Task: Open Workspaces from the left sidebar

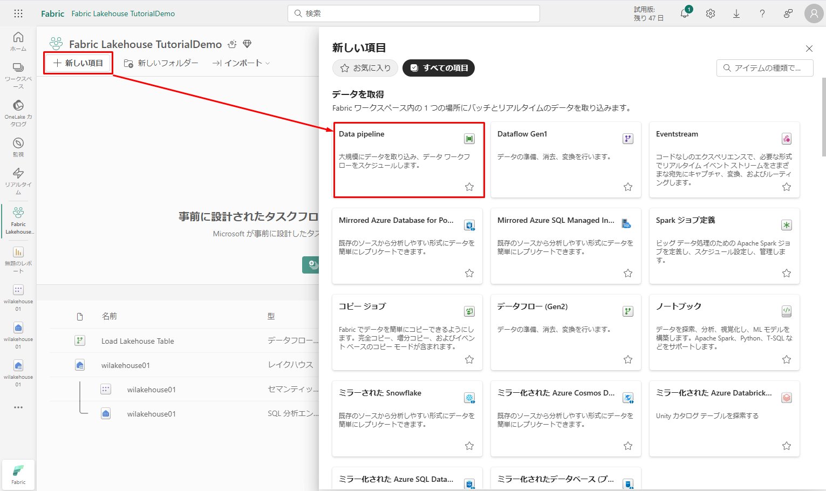Action: pyautogui.click(x=18, y=74)
